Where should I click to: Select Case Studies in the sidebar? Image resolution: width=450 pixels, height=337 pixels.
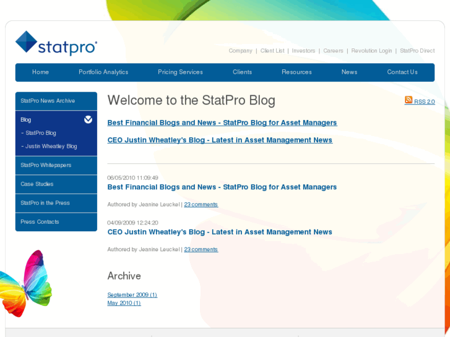[x=56, y=184]
